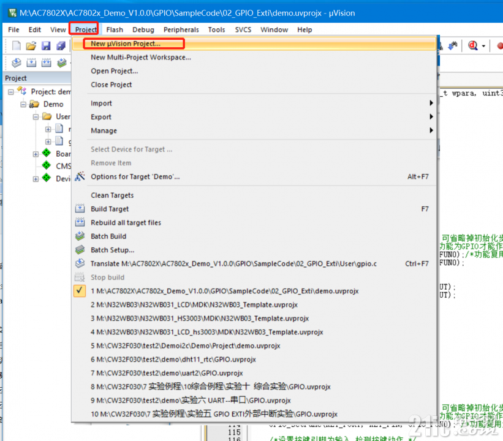Close the open Project menu
This screenshot has height=441, width=503.
tap(86, 29)
